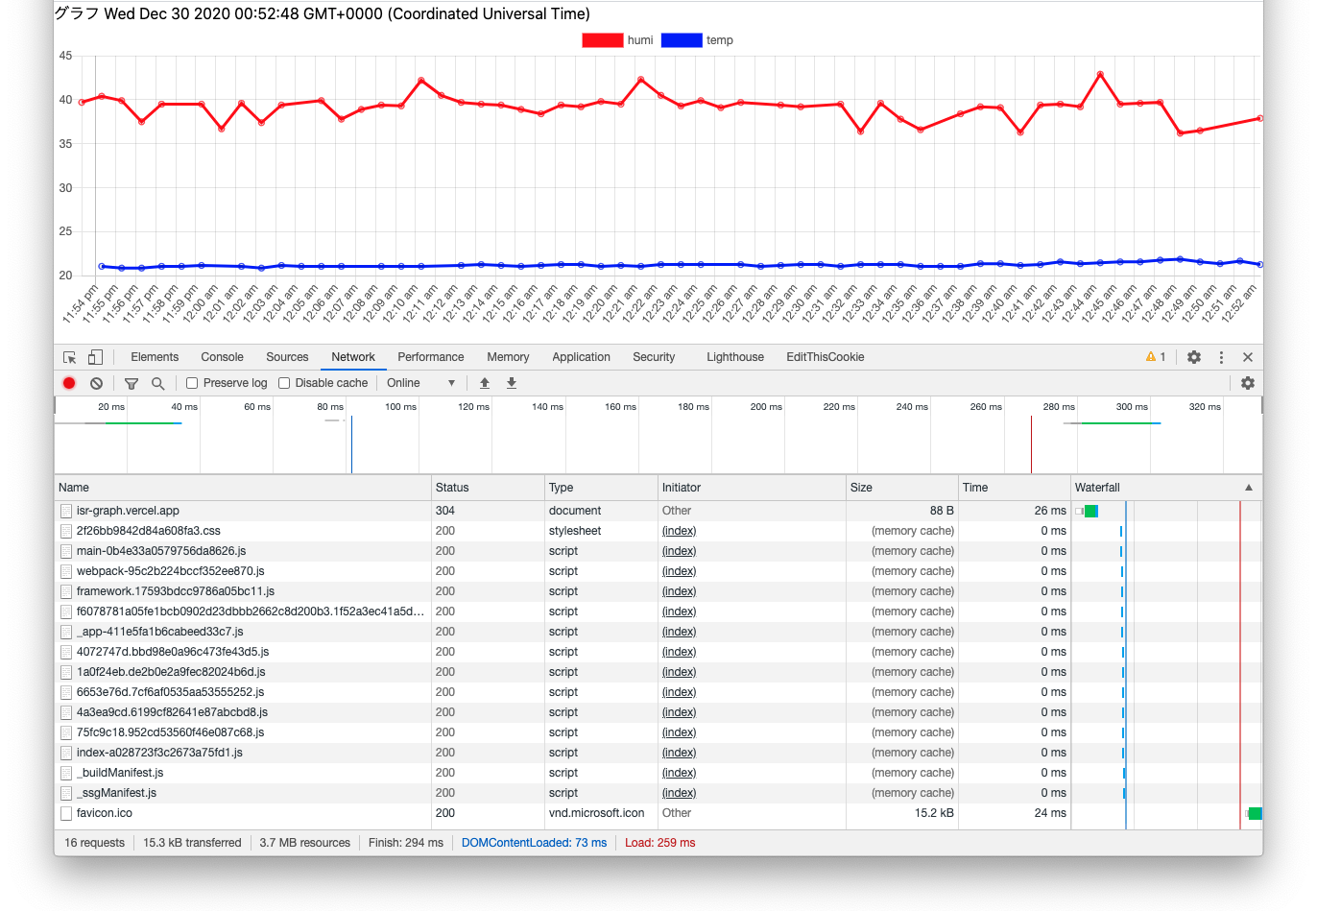
Task: Open the Online throttling dropdown
Action: point(421,383)
